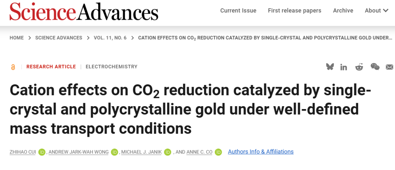395x170 pixels.
Task: Open the Vol. 11, No. 6 breadcrumb
Action: (110, 38)
